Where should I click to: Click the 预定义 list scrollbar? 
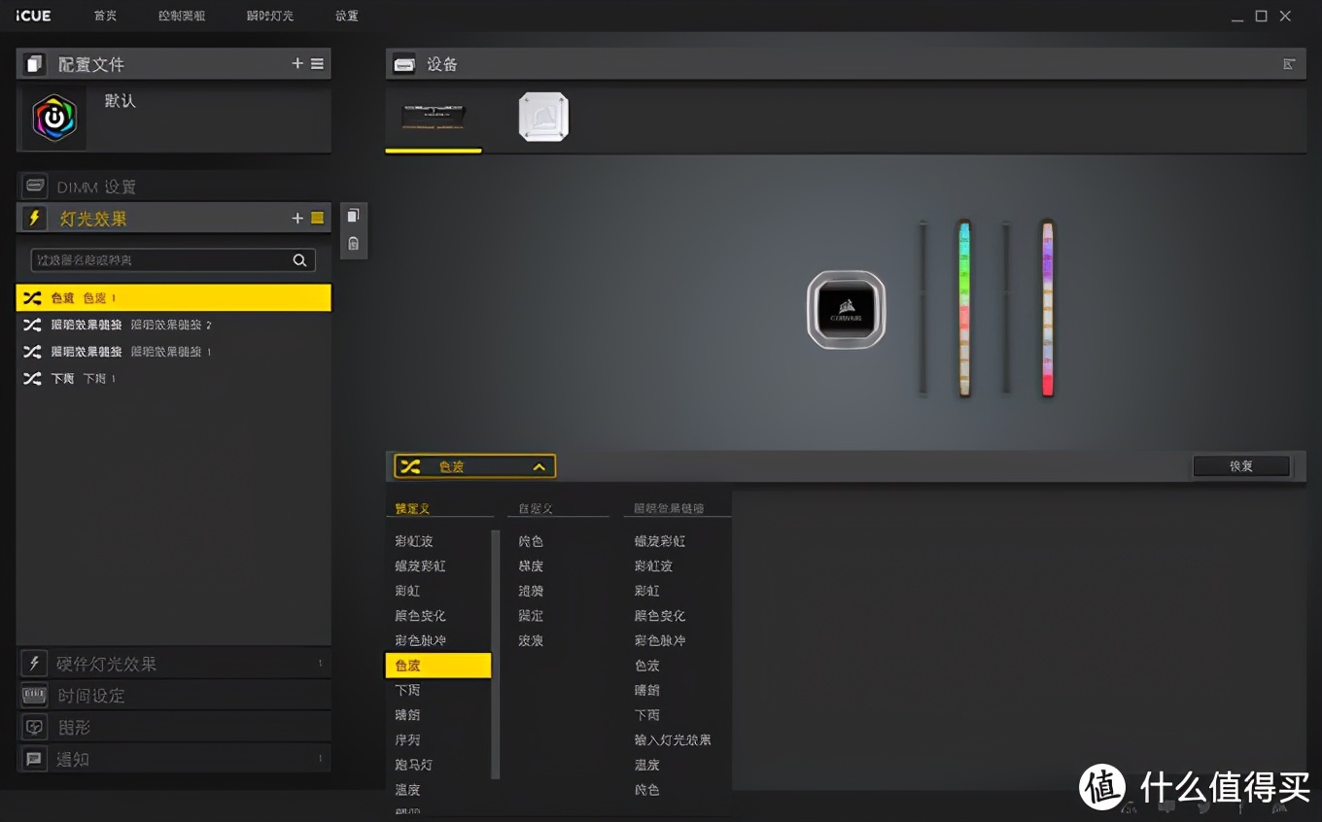pos(495,654)
